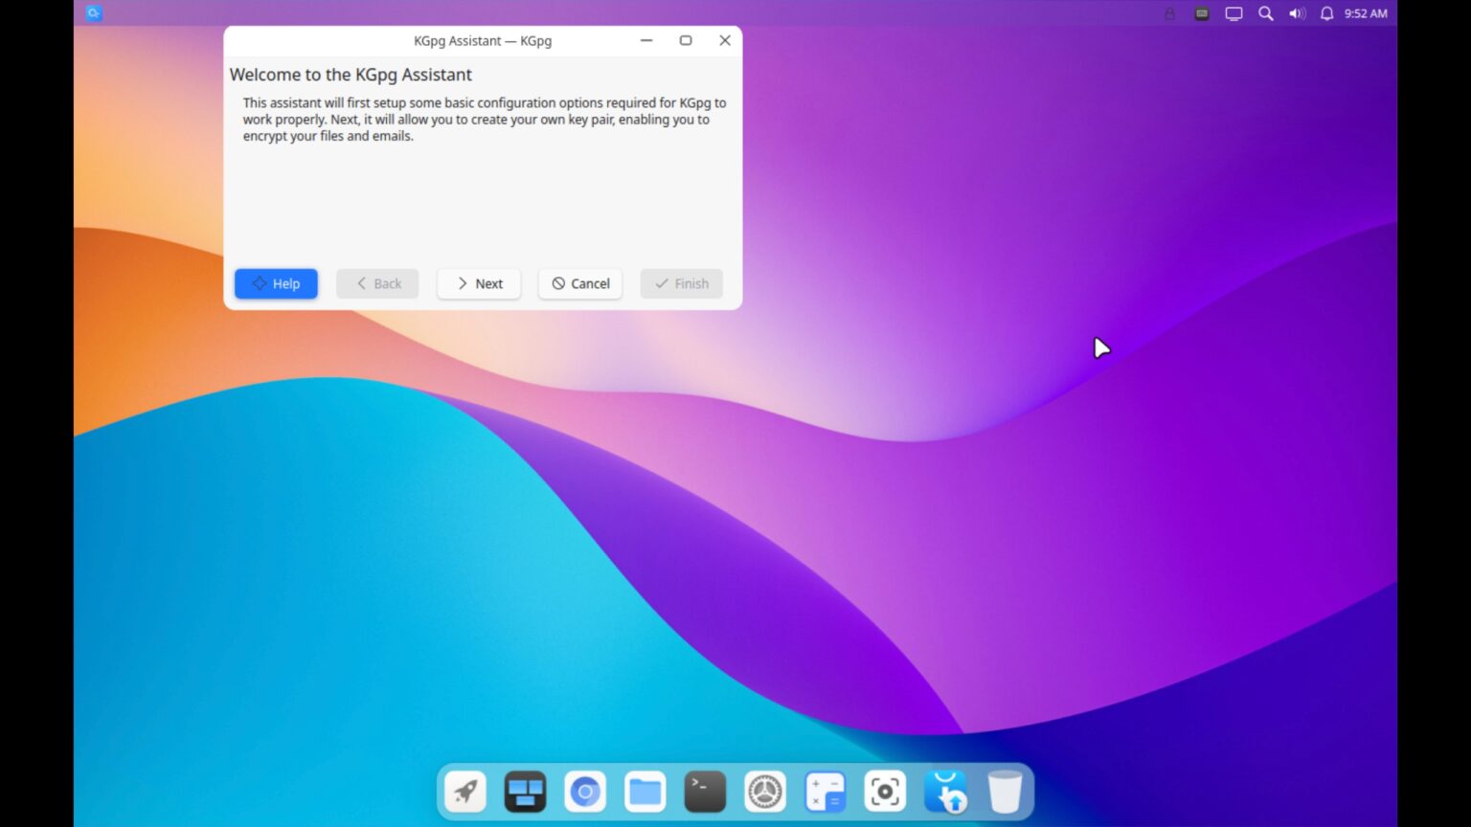Click the display icon in the system tray

click(1233, 12)
